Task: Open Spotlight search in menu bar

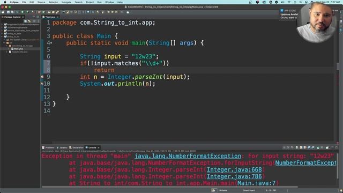Action: [x=301, y=2]
